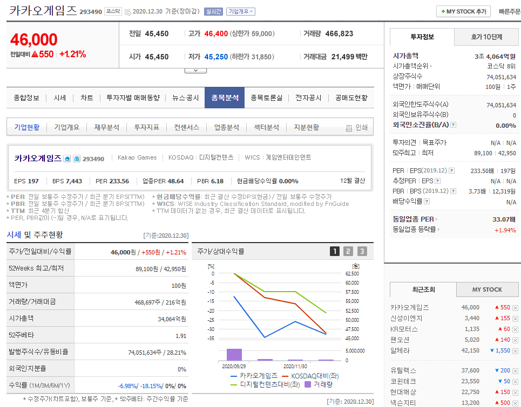The height and width of the screenshot is (407, 521).
Task: Open the 기업개요 dropdown in the header
Action: 241,12
